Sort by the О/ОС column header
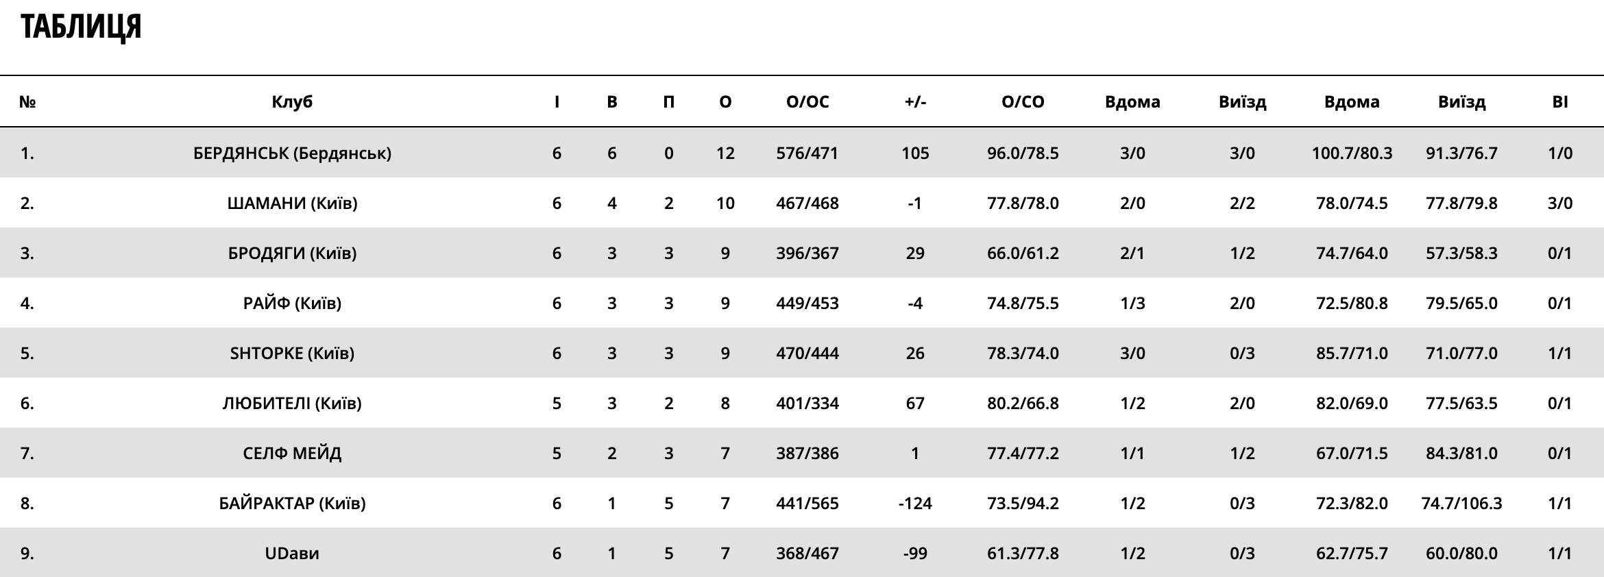 coord(807,102)
